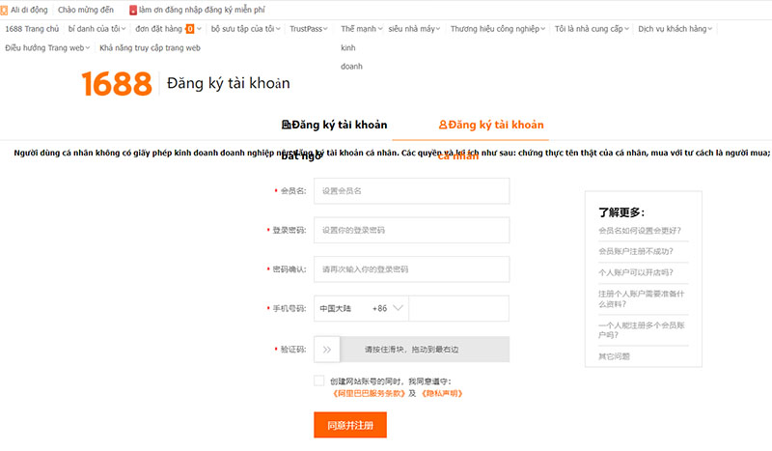Open Khả năng truy cập trang web
Screen dimensions: 772x451
(151, 48)
